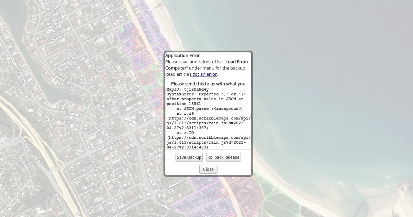Click the Palm Beach Ave map label
The width and height of the screenshot is (413, 217).
pos(110,144)
